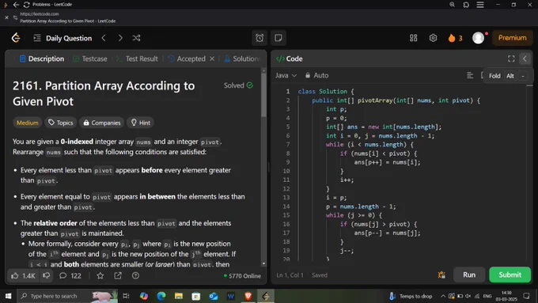This screenshot has height=303, width=538.
Task: Open Task View on the taskbar
Action: tap(126, 296)
